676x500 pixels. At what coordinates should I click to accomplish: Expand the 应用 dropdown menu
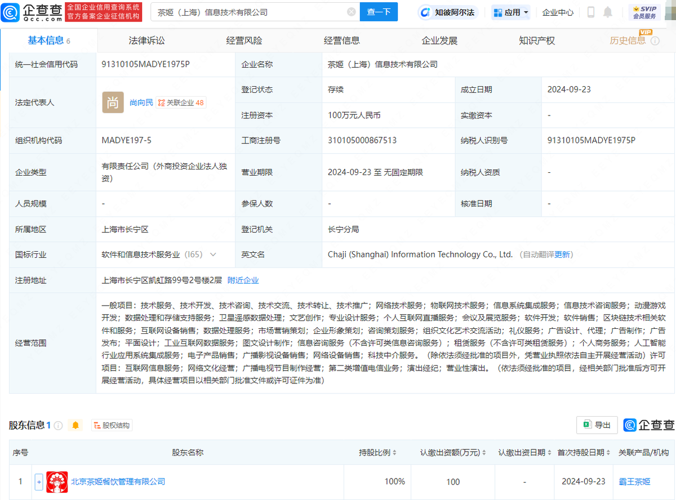510,12
